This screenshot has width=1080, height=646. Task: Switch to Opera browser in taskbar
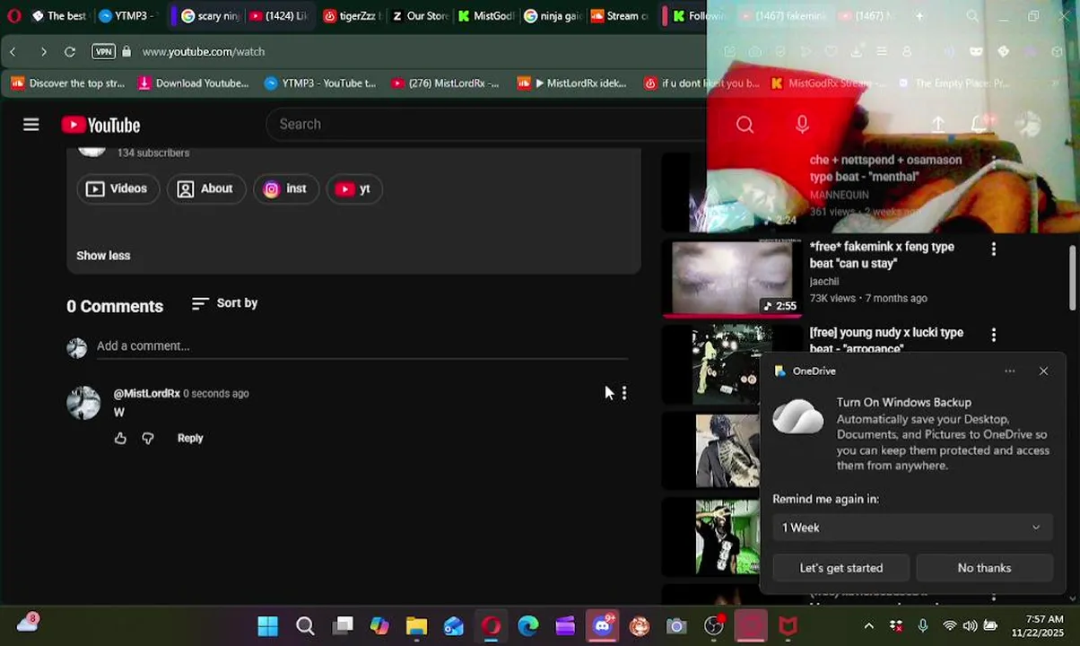click(491, 625)
